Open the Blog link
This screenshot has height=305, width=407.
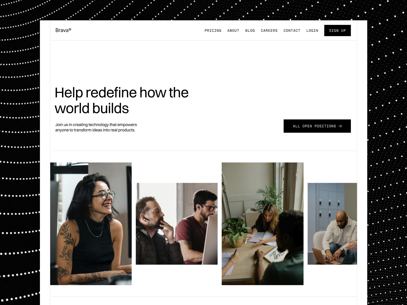click(x=250, y=30)
